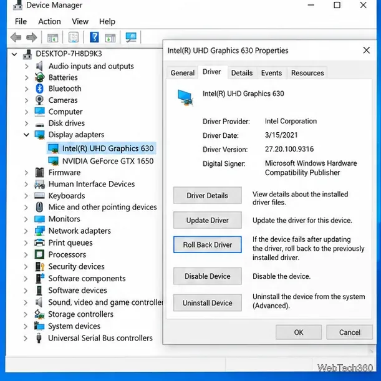
Task: Select Intel(R) UHD Graphics 630 tree entry
Action: 108,148
